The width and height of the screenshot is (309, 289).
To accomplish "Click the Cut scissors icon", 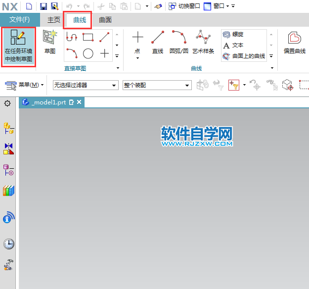I will click(101, 6).
